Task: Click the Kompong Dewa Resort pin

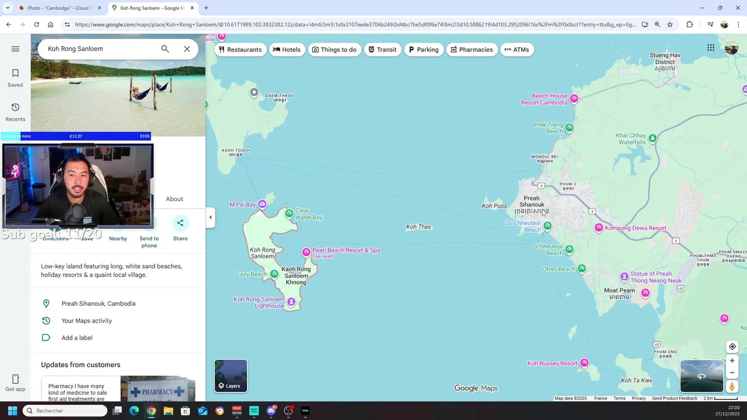Action: tap(599, 228)
